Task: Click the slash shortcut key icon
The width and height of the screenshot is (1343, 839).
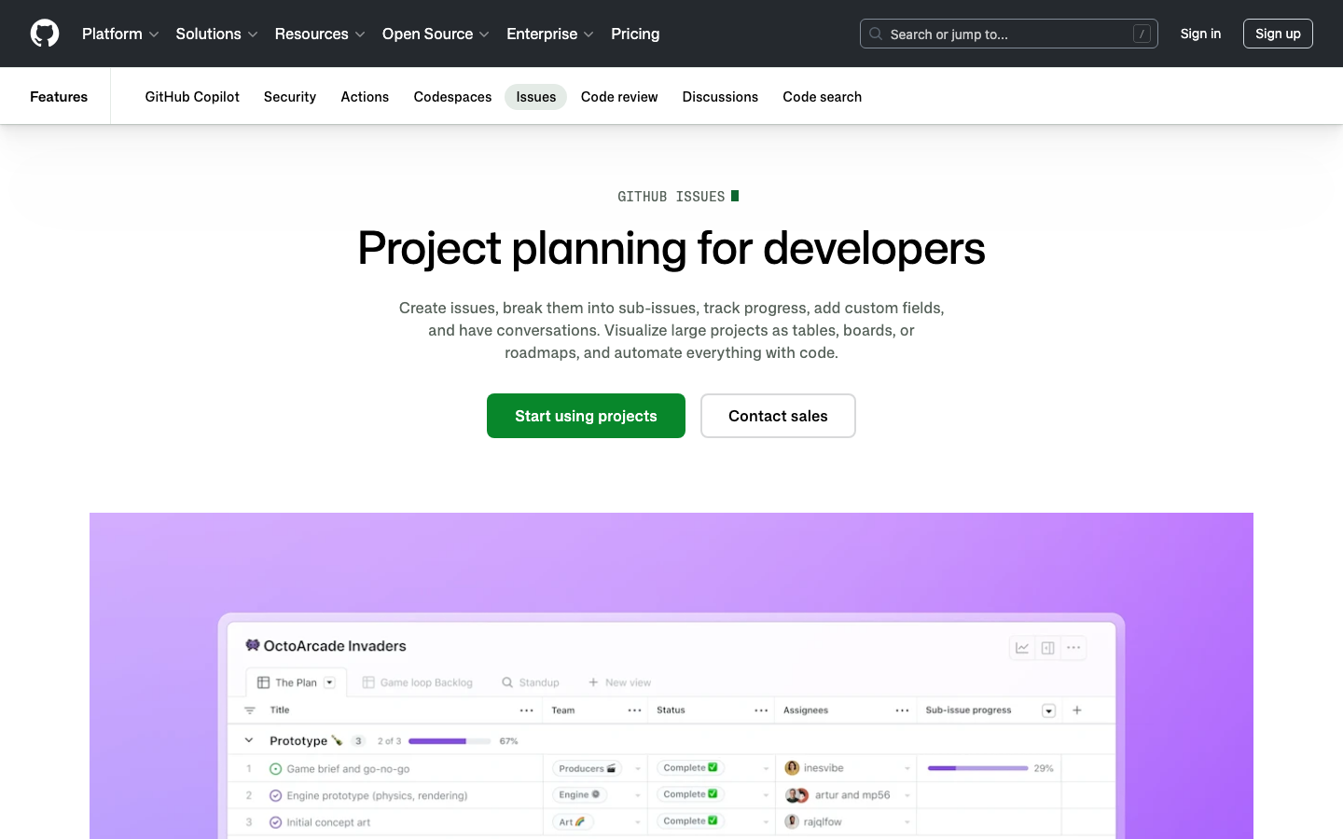Action: [1142, 34]
